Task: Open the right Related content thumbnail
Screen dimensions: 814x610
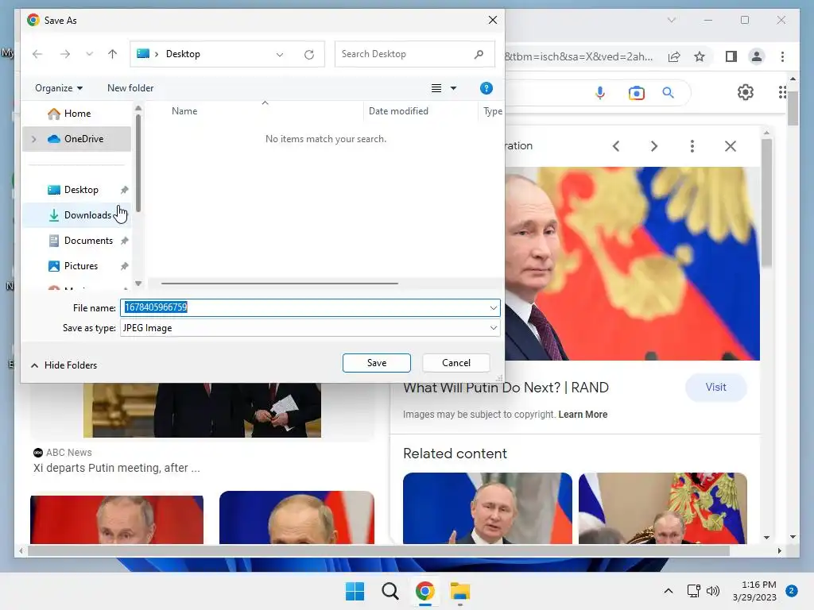Action: 662,508
